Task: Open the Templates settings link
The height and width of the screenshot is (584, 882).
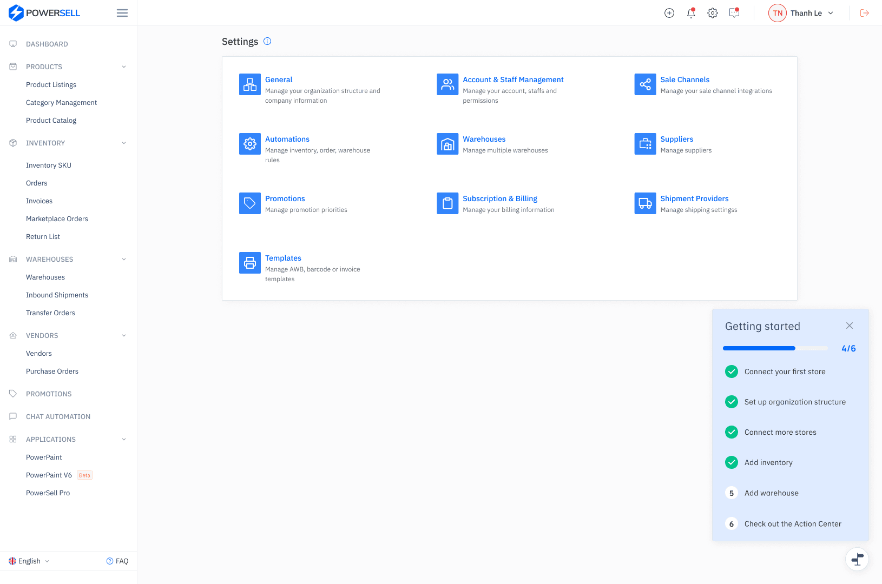Action: [283, 258]
